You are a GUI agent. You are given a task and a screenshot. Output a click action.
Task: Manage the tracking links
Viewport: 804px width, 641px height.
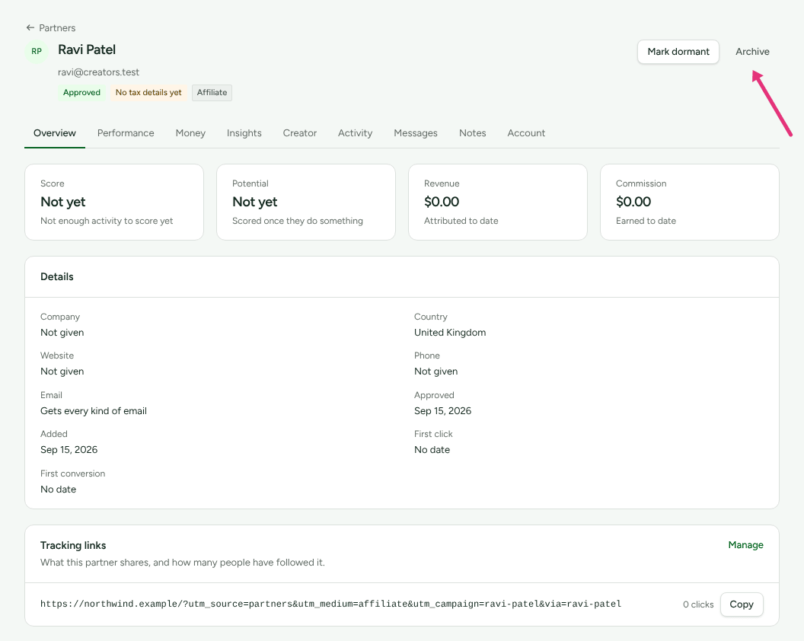click(745, 544)
